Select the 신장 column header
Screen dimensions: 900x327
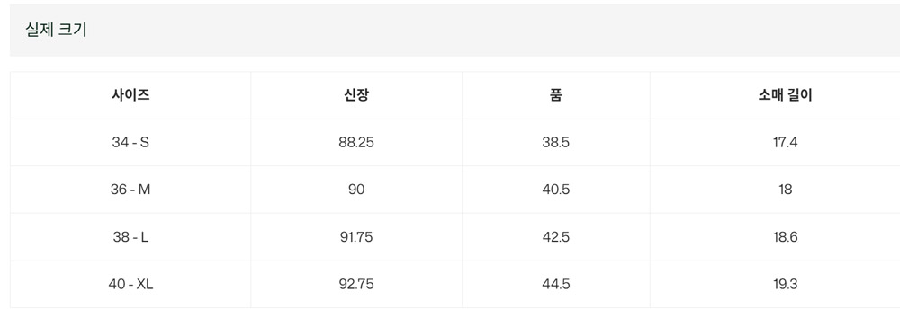tap(355, 95)
